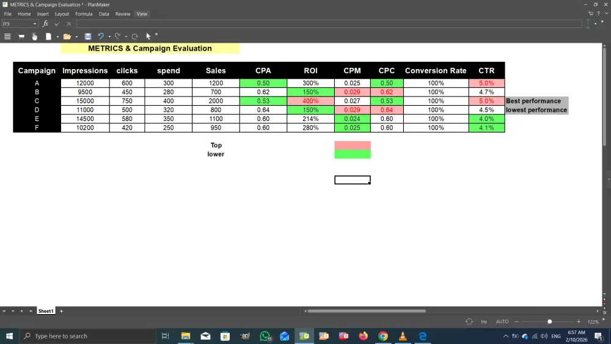Image resolution: width=611 pixels, height=344 pixels.
Task: Expand the open folder dropdown arrow
Action: coord(76,37)
